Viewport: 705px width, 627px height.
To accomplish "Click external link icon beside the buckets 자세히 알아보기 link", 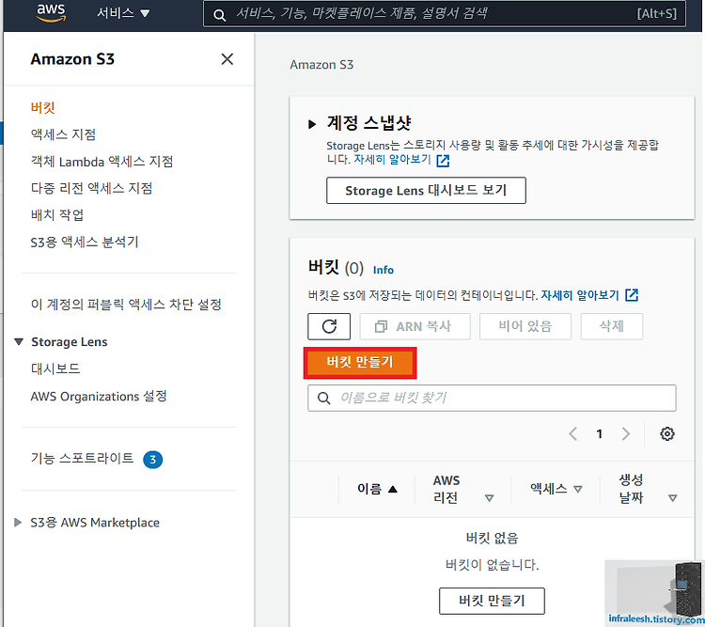I will tap(632, 295).
